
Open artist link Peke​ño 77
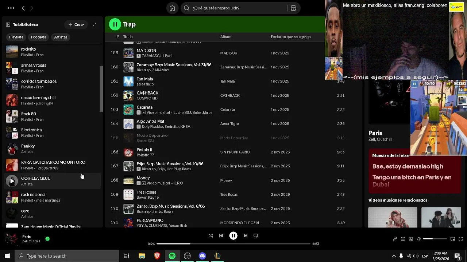145,155
